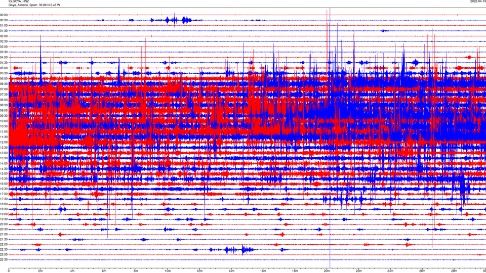Click the 23:30 hour label

coord(4,260)
